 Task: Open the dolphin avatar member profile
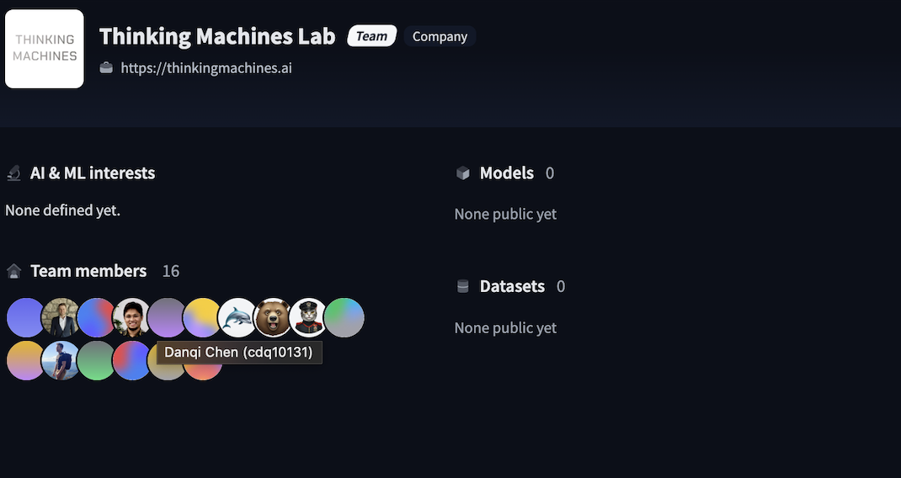point(238,318)
